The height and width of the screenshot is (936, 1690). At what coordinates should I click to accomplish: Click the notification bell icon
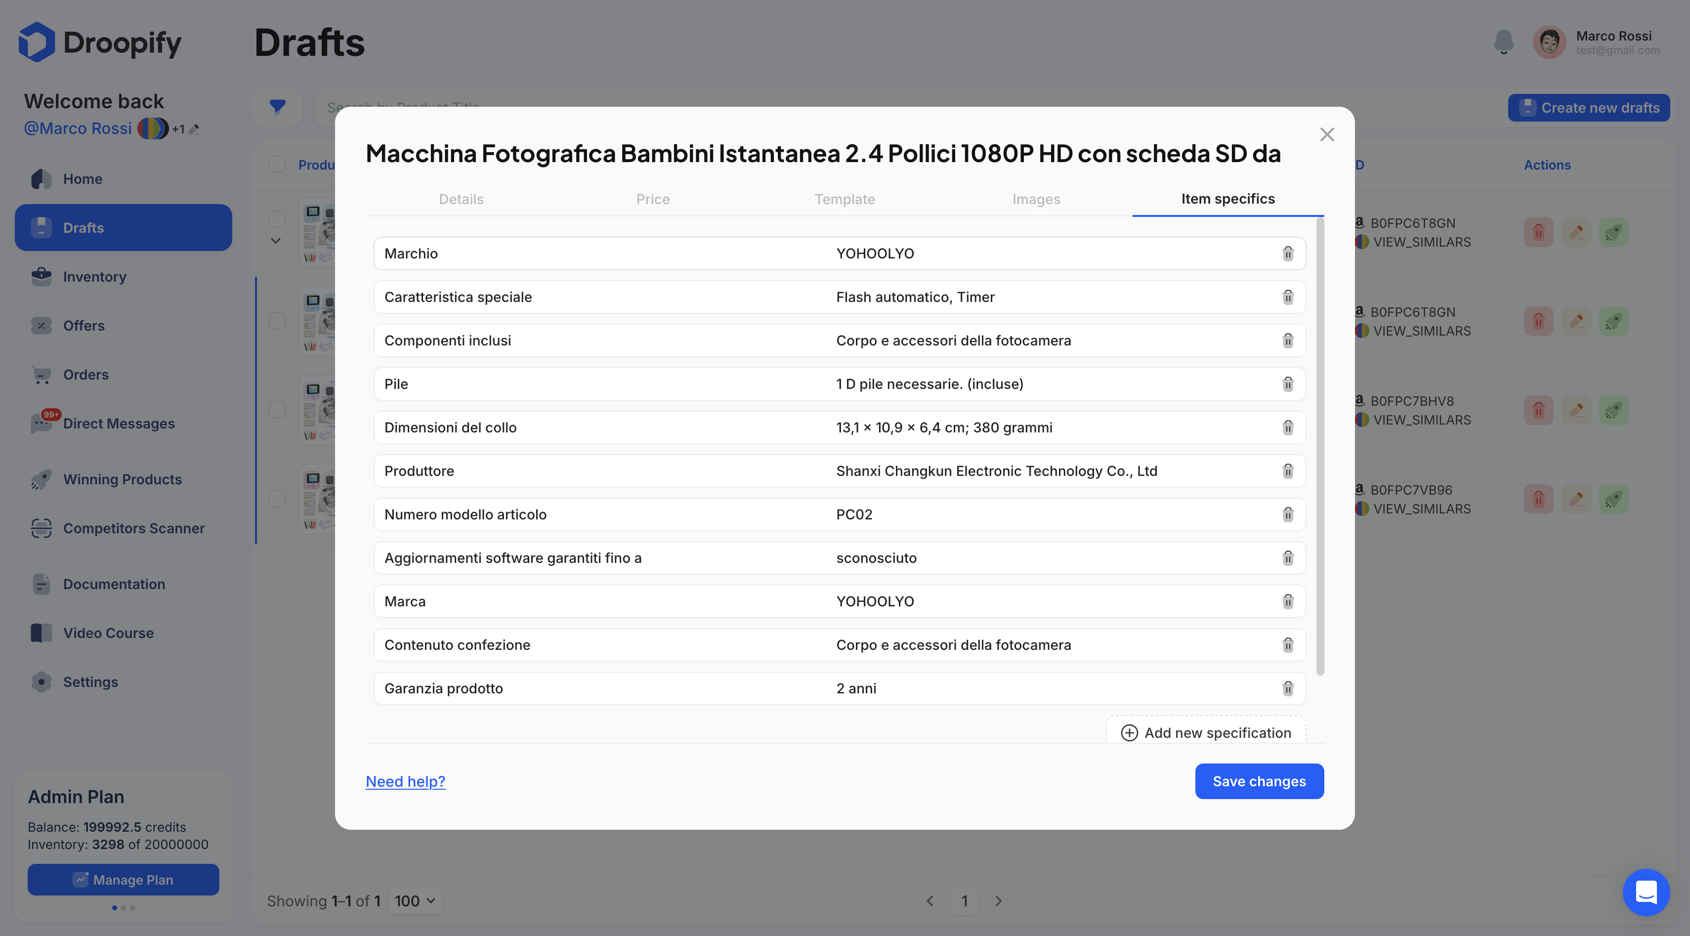(1503, 42)
